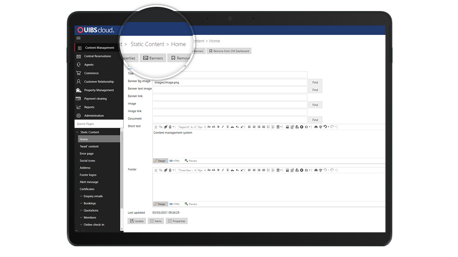458x257 pixels.
Task: Toggle Italic in the Footer editor toolbar
Action: pos(223,170)
